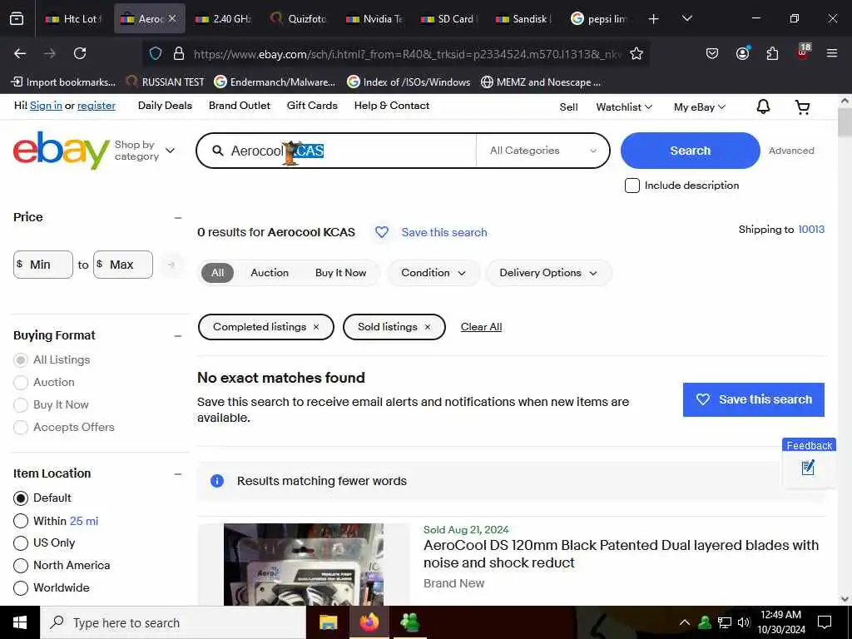Click the blue Save this search button

pyautogui.click(x=753, y=400)
